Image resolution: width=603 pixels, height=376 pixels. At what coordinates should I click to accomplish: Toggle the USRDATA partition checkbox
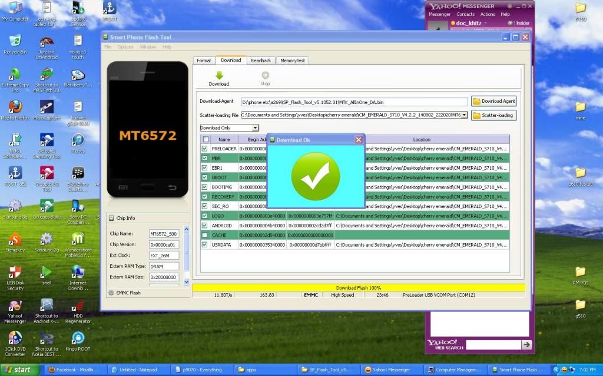click(x=205, y=244)
